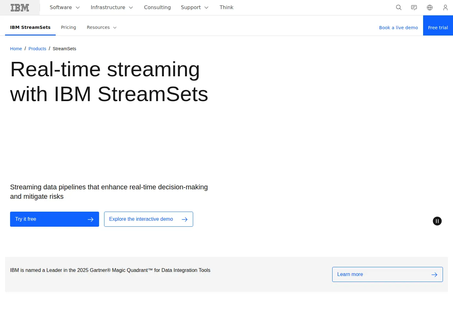This screenshot has width=453, height=314.
Task: Expand the Support menu
Action: (x=194, y=8)
